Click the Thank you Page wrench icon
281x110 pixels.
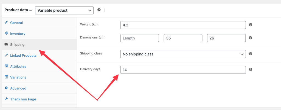click(x=6, y=99)
